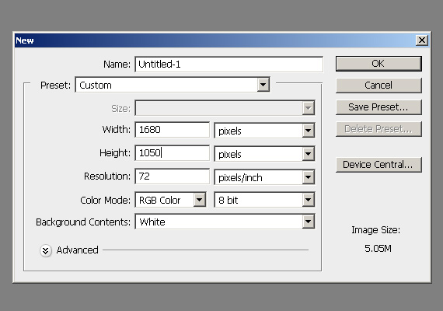Click Save Preset button

click(378, 107)
